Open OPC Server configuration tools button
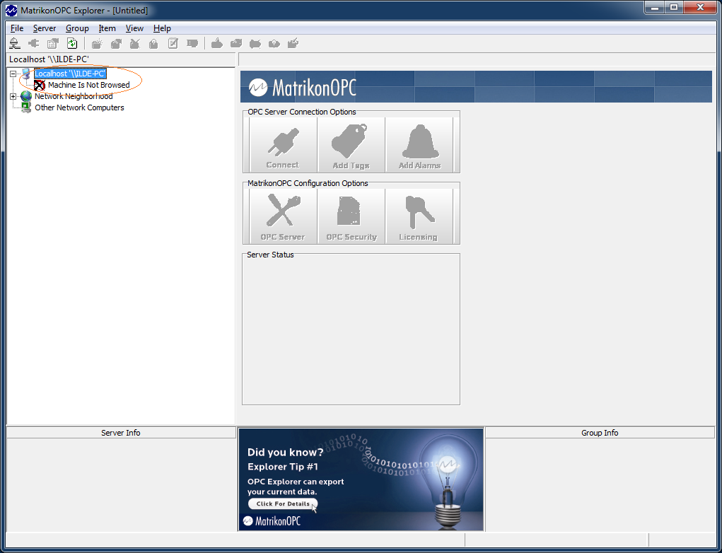This screenshot has width=722, height=553. (283, 216)
